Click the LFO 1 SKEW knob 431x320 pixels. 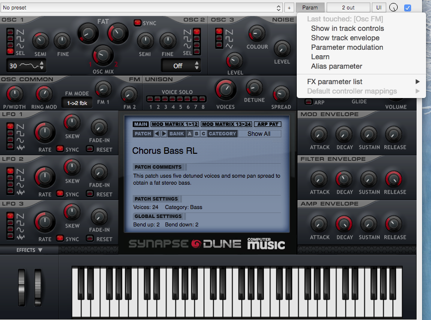click(72, 122)
